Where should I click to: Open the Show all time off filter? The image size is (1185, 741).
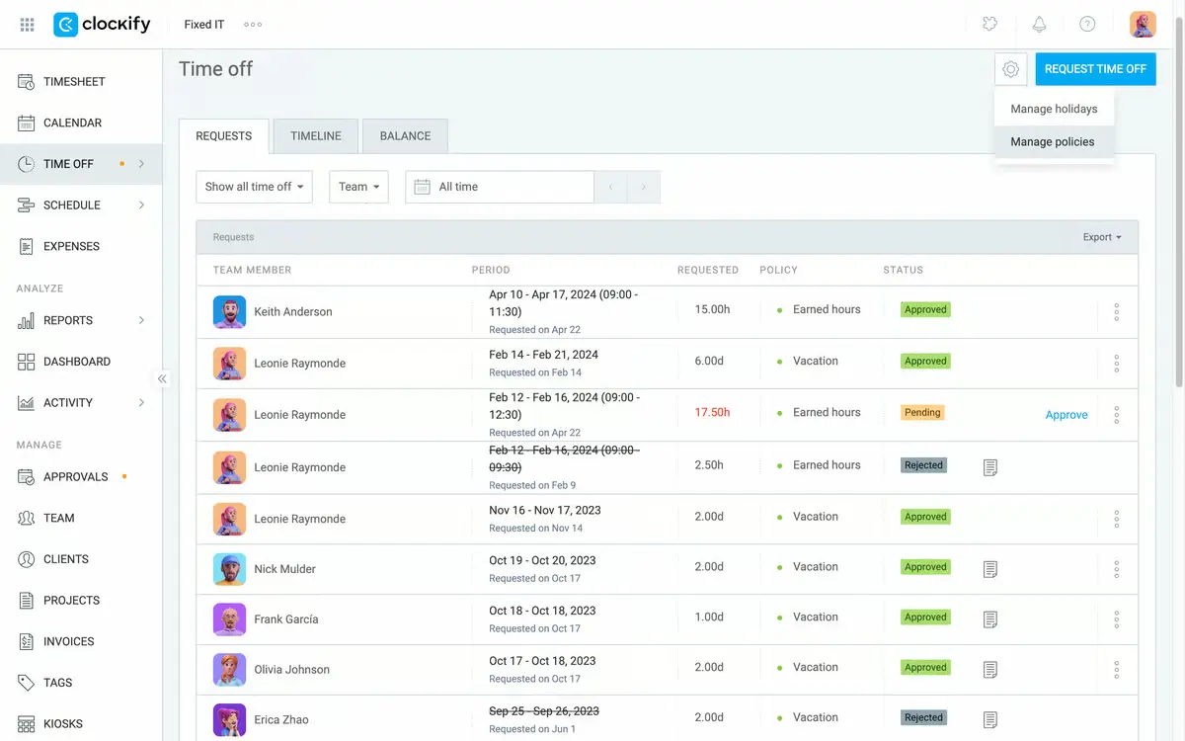click(254, 186)
